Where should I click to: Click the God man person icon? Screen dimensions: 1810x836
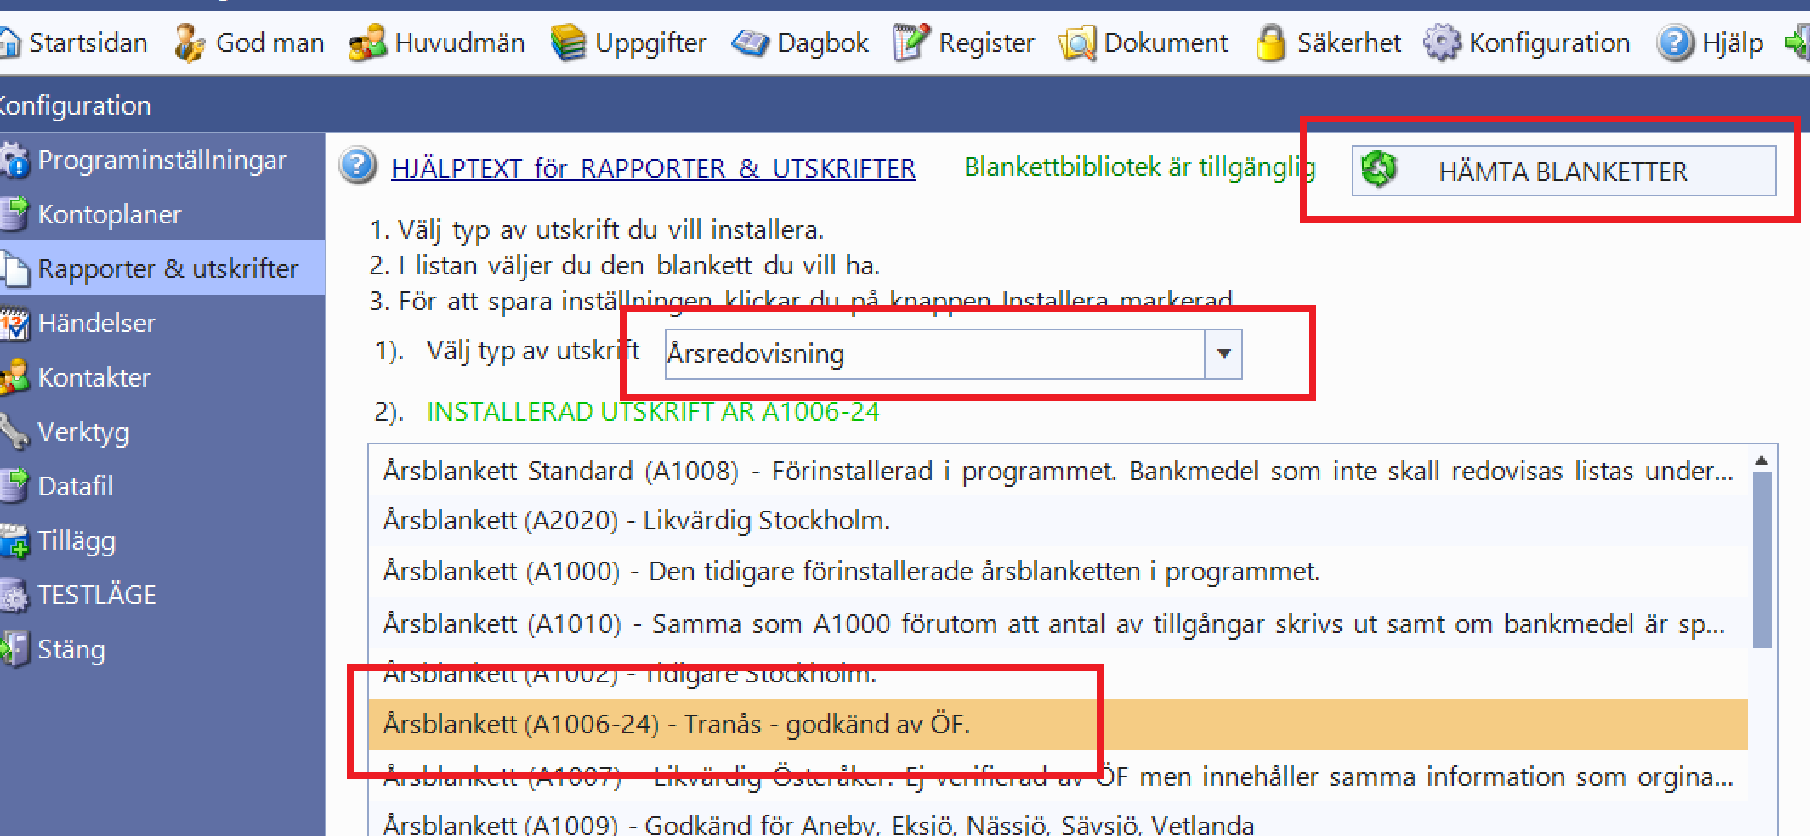189,42
